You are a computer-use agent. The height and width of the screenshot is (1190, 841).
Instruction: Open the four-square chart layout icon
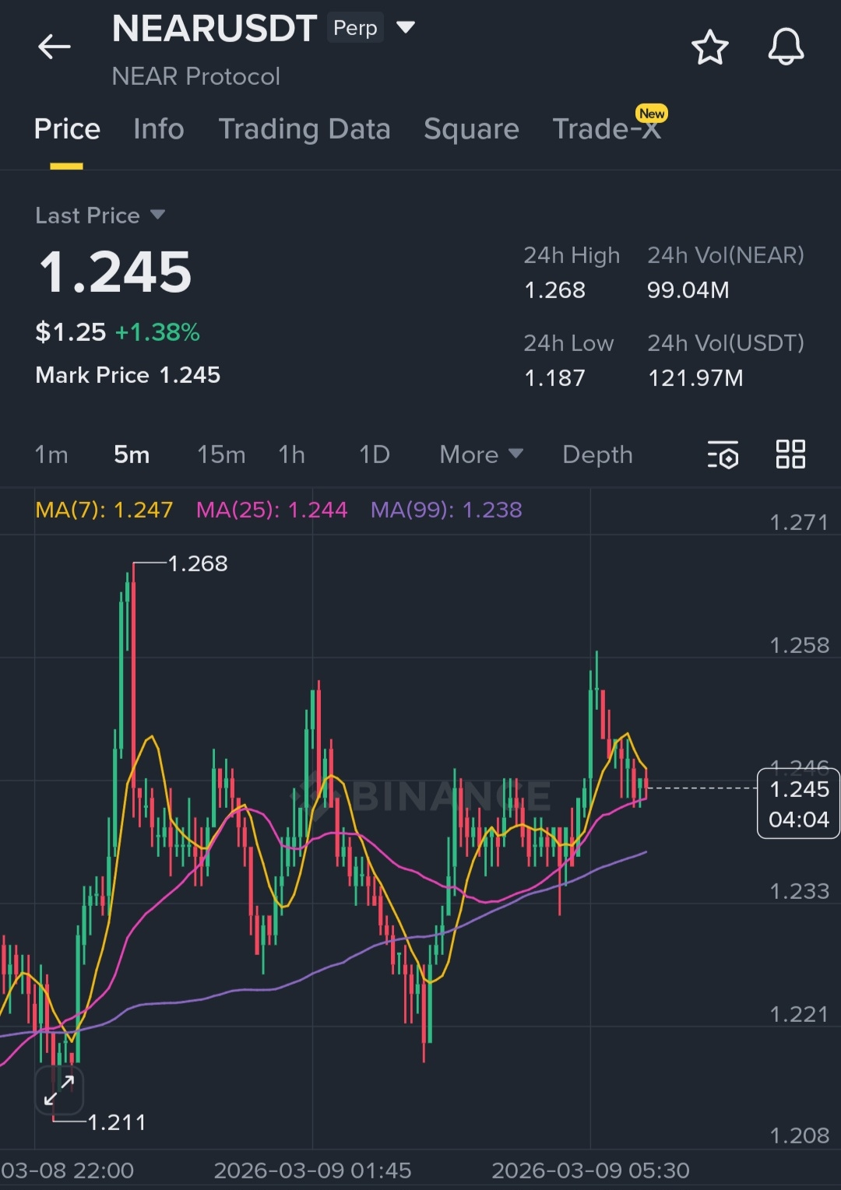coord(790,454)
